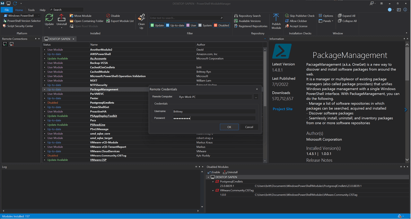Click Collapse All in ribbon
The height and width of the screenshot is (219, 411).
(x=347, y=21)
